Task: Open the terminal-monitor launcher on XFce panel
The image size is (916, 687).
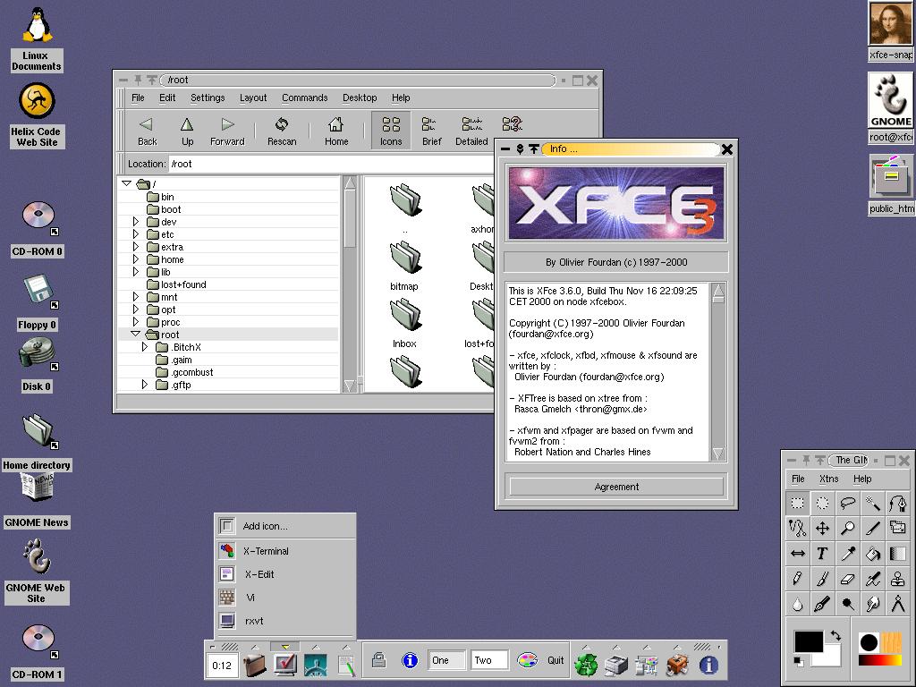Action: pos(285,665)
